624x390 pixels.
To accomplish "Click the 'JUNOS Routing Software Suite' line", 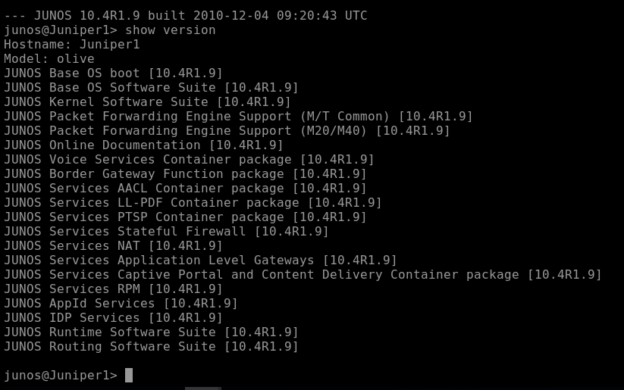I will coord(151,347).
